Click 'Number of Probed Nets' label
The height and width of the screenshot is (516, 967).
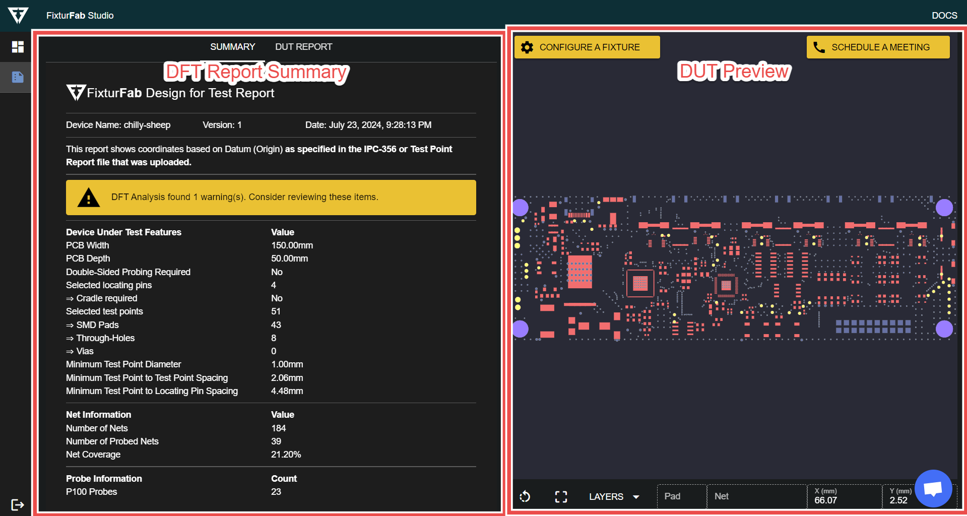[112, 441]
